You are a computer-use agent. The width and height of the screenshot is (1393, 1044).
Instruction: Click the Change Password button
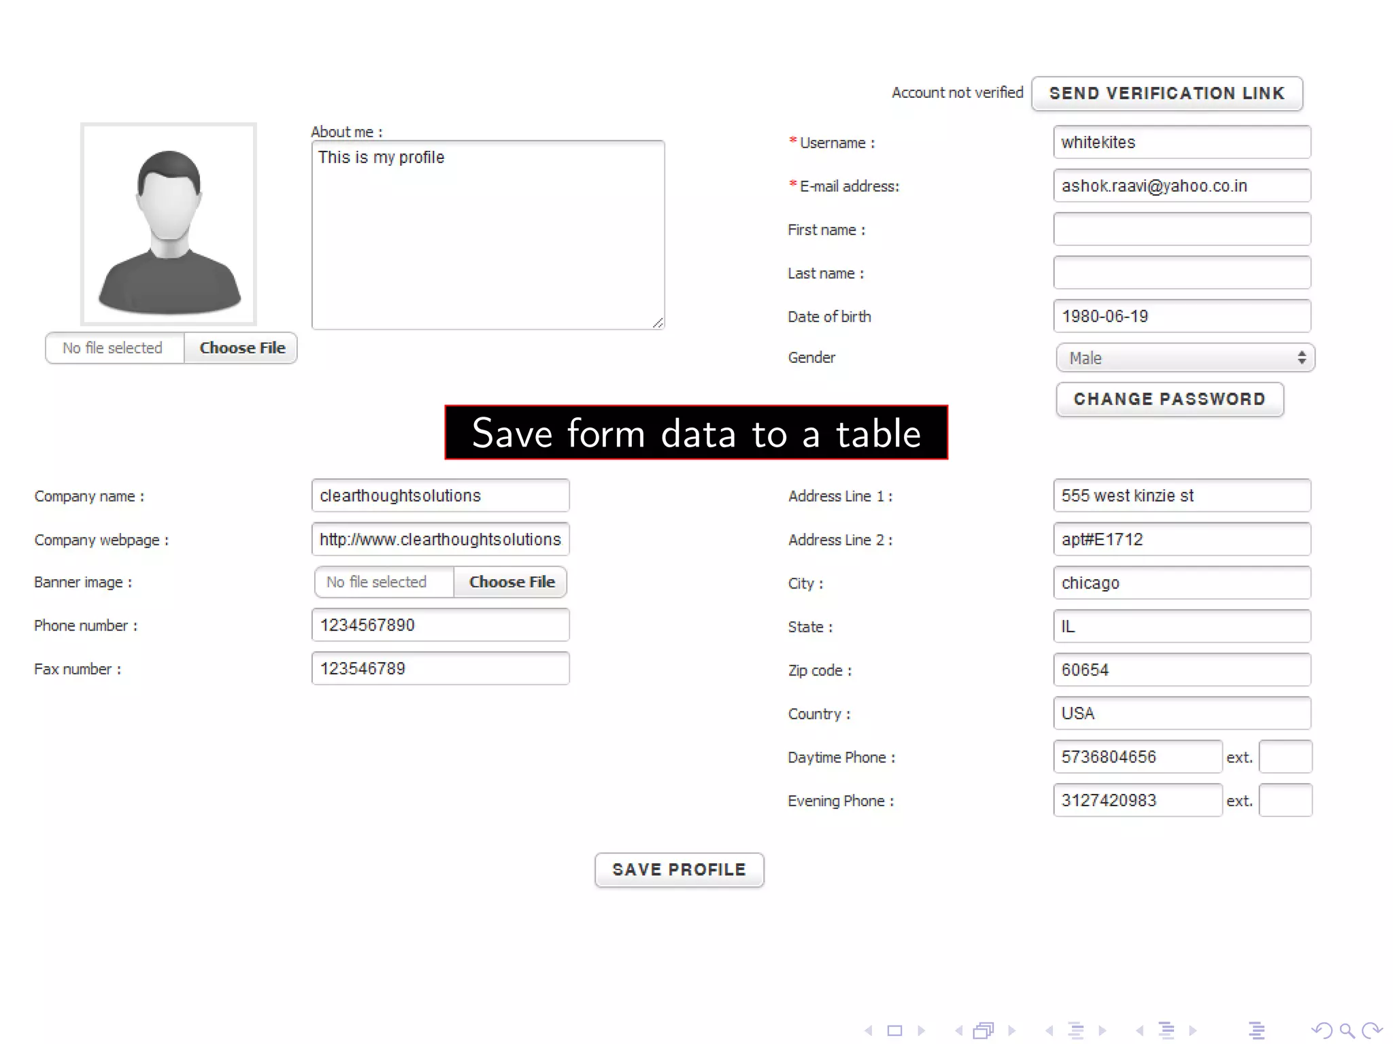coord(1170,399)
